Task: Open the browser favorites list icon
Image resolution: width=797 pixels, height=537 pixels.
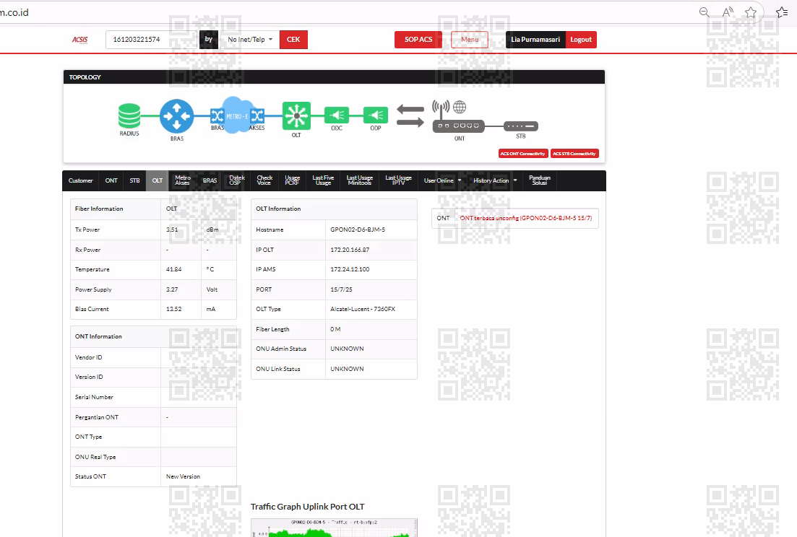Action: pyautogui.click(x=782, y=12)
